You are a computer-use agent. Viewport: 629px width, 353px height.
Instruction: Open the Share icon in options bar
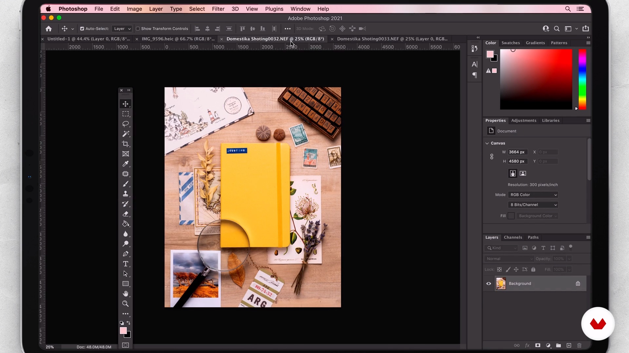tap(586, 29)
